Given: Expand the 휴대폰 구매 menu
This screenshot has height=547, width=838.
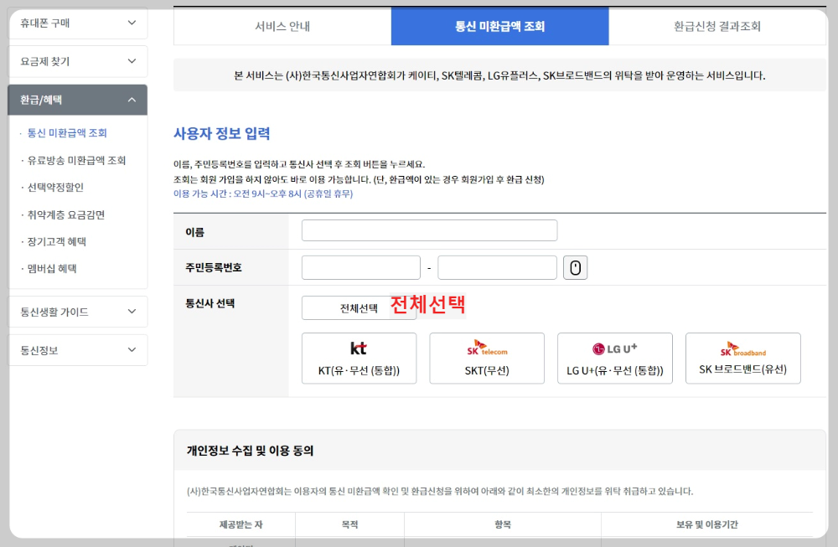Looking at the screenshot, I should click(77, 23).
